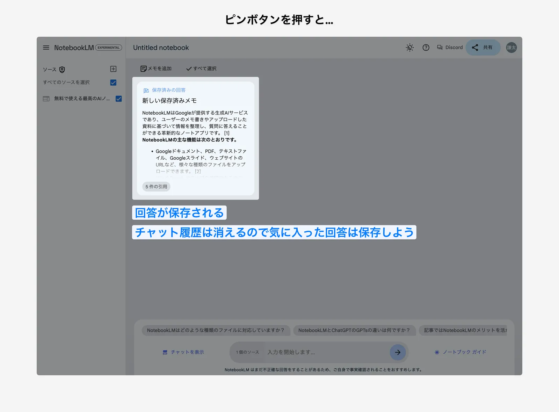This screenshot has height=412, width=559.
Task: Click the 5 件の引用 chip
Action: click(156, 187)
